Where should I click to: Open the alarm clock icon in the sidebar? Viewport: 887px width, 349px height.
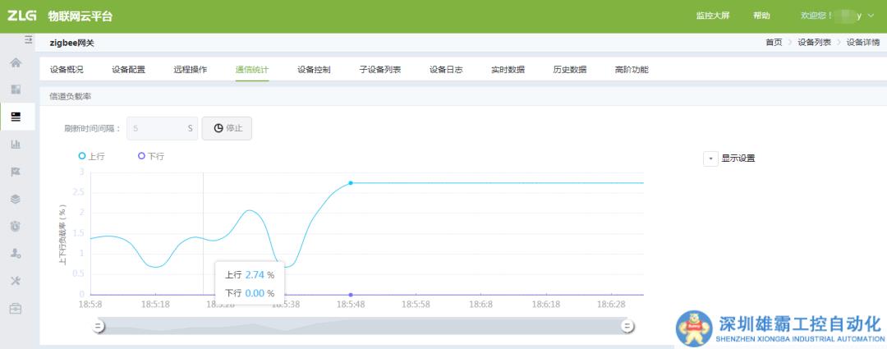pyautogui.click(x=16, y=227)
